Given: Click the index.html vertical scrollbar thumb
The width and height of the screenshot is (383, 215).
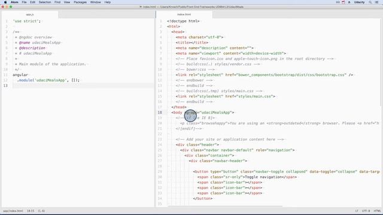Looking at the screenshot, I should click(x=381, y=62).
